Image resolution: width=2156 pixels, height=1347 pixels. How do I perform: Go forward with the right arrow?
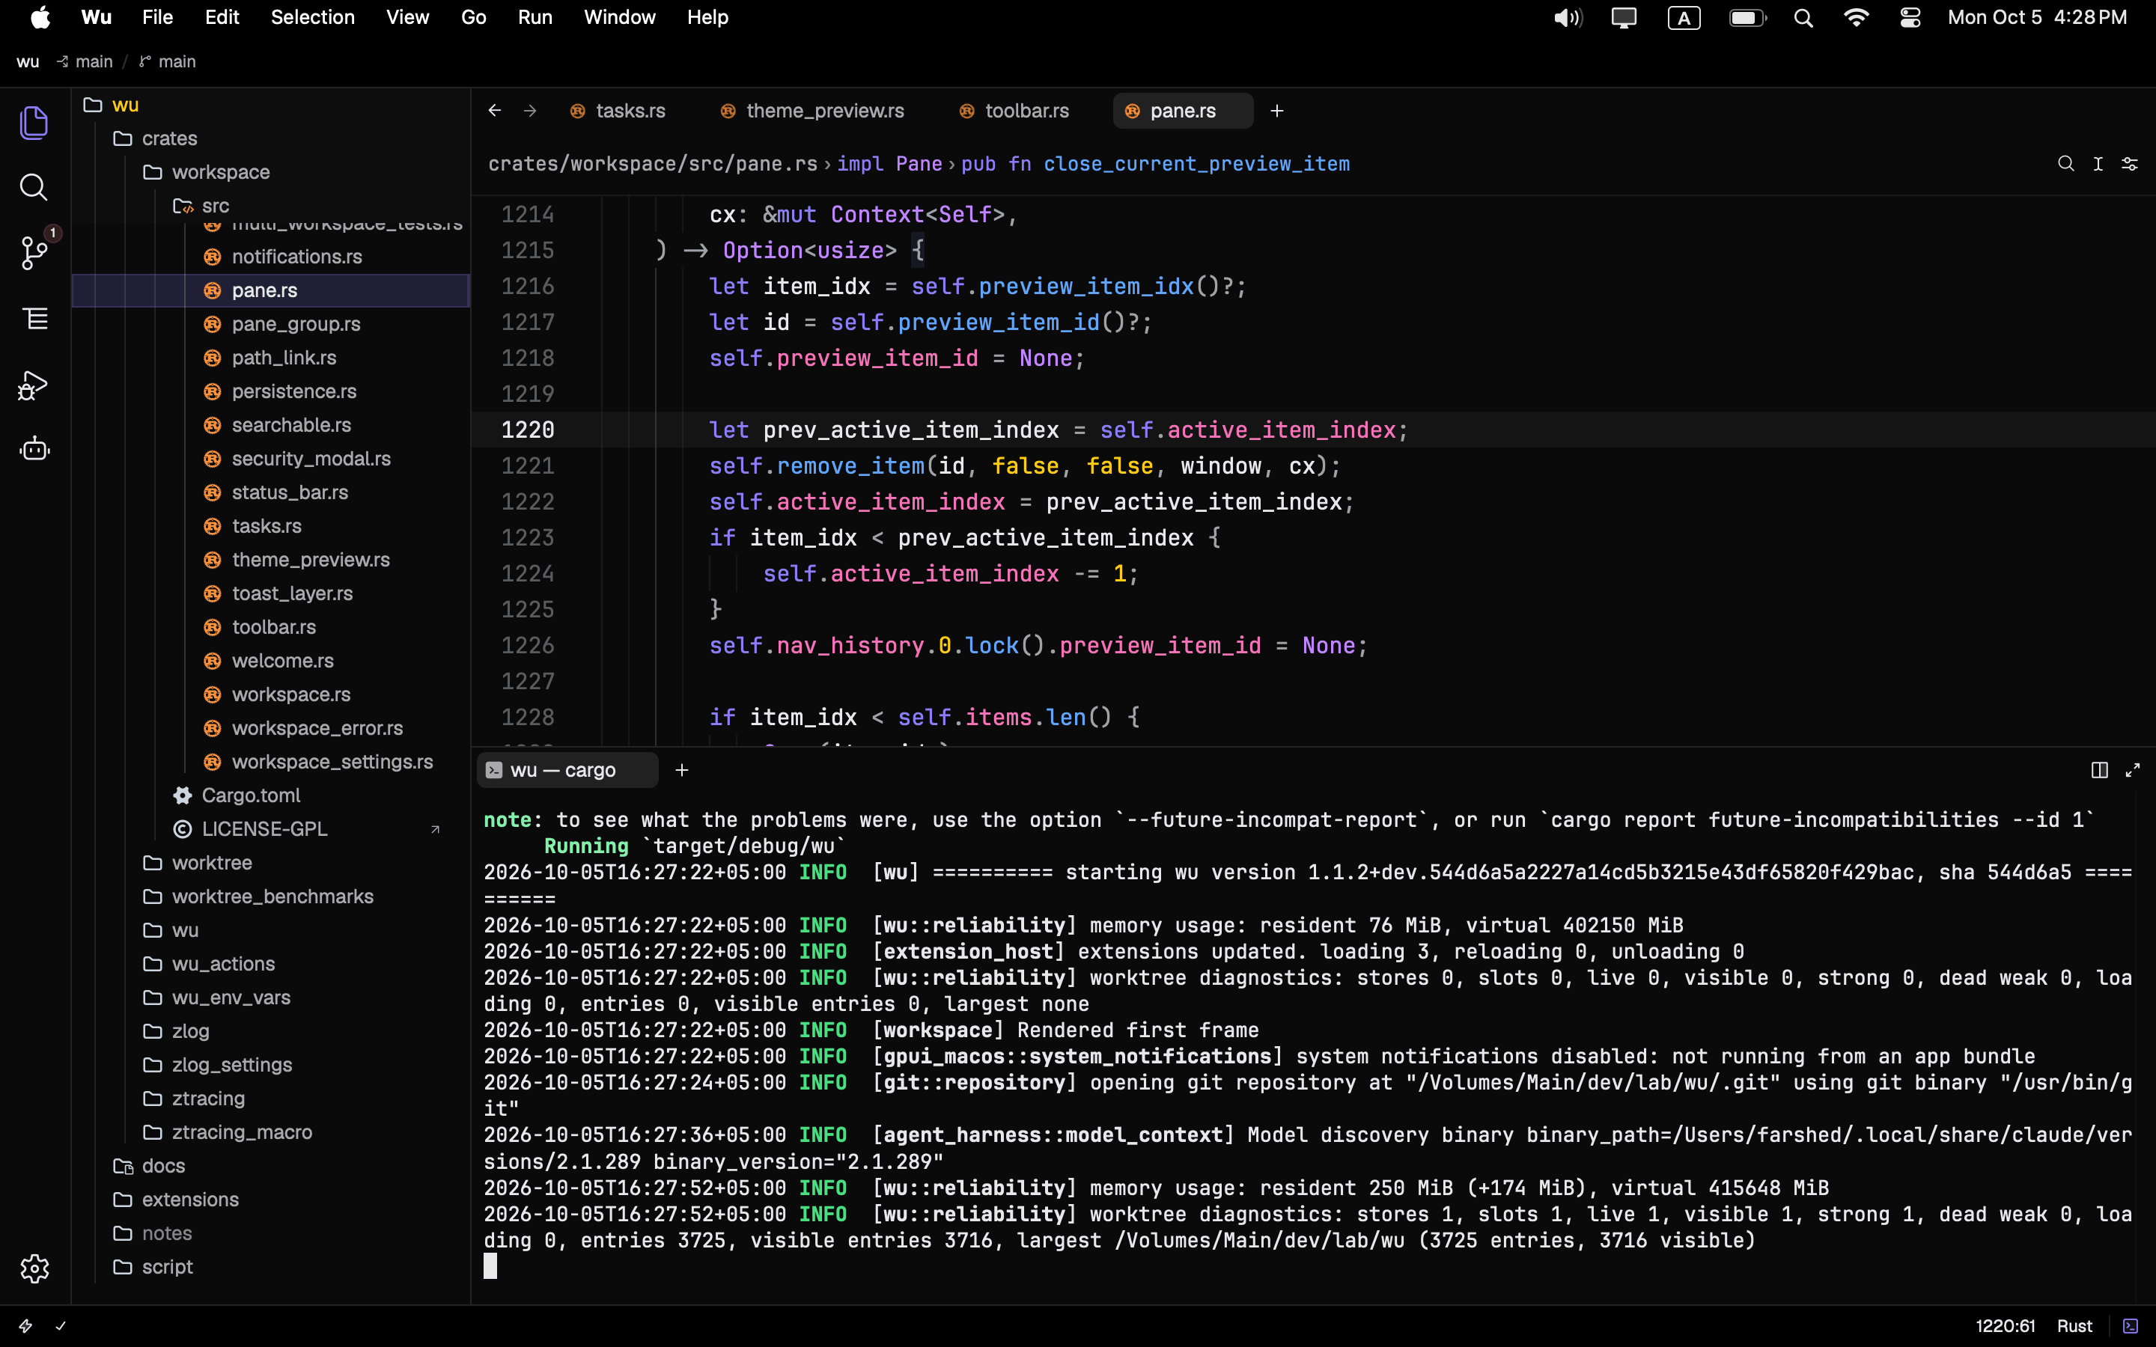(530, 111)
